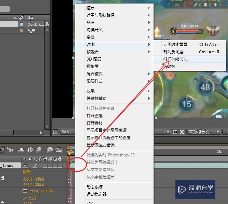228x204 pixels.
Task: Click the 200.0 anchor point X value
Action: click(x=28, y=178)
